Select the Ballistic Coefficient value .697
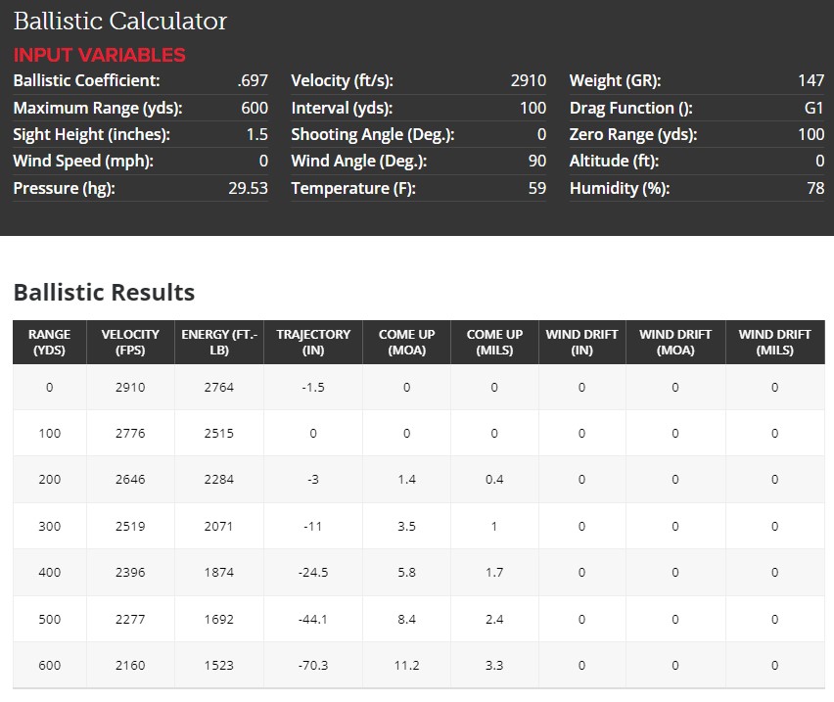 click(x=253, y=81)
